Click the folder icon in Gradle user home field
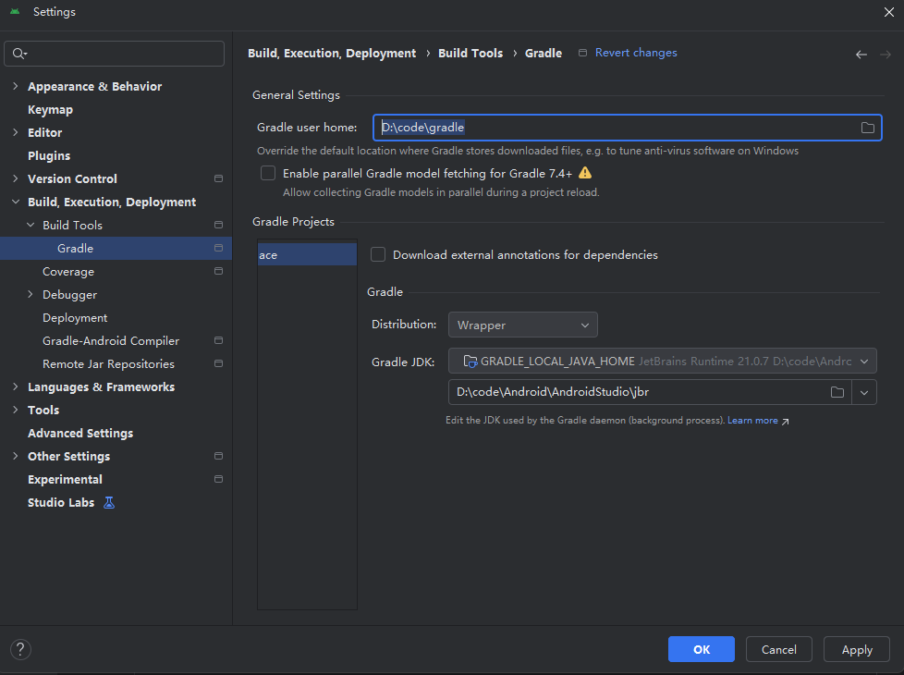 [x=867, y=128]
